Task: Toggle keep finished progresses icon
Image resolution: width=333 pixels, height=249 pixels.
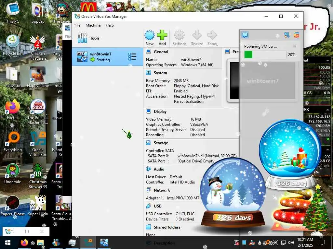Action: (x=287, y=35)
